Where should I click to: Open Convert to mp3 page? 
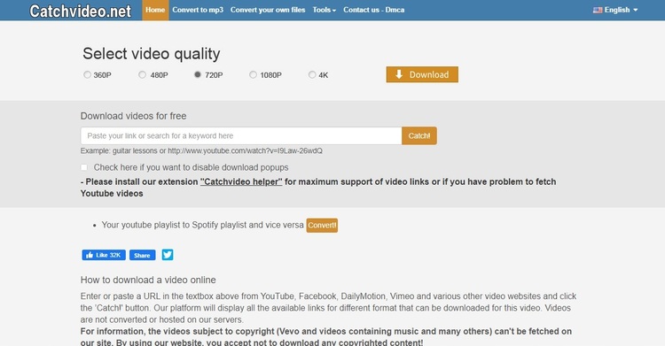point(198,10)
